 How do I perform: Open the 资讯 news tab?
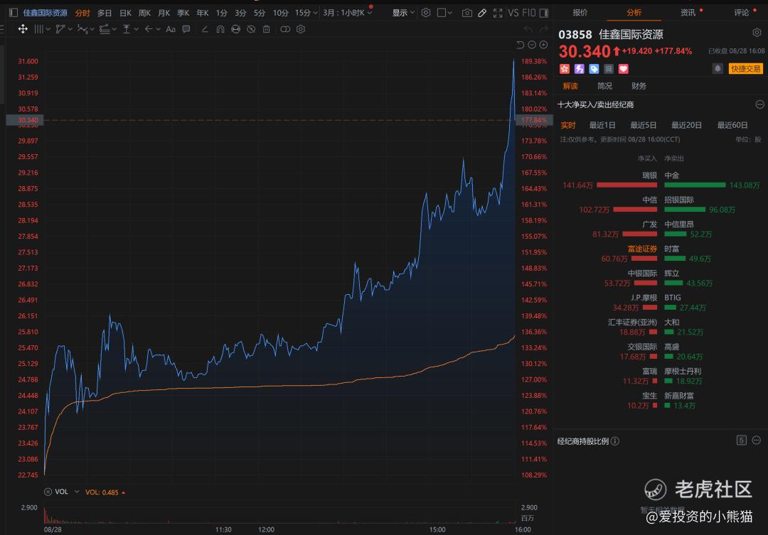pos(688,12)
